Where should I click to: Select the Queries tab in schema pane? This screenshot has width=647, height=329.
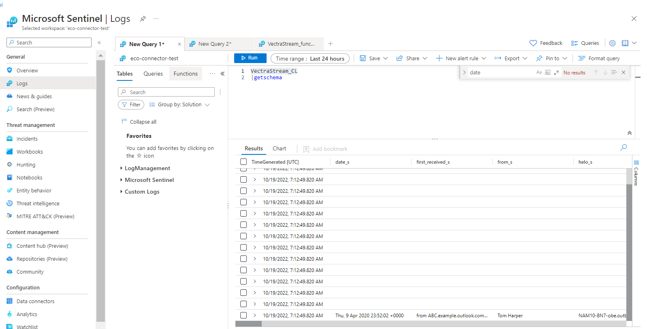point(153,74)
